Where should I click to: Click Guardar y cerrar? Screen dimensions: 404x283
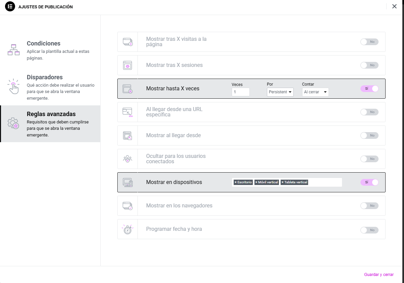379,275
